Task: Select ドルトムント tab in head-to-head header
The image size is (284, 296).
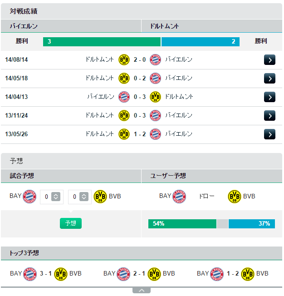Action: [x=212, y=26]
